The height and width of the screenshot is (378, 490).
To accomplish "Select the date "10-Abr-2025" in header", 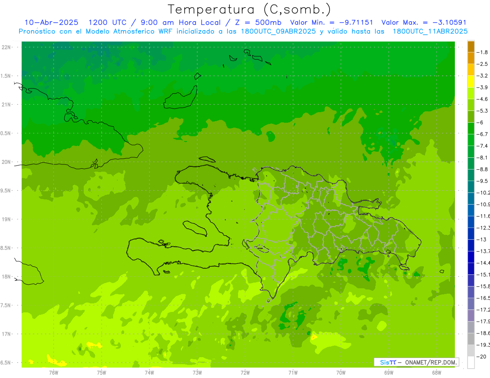I will pos(51,23).
